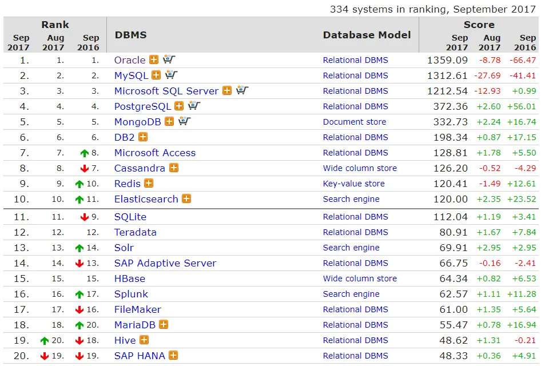Screen dimensions: 545x366
Task: Open the Elasticsearch link
Action: [x=146, y=199]
